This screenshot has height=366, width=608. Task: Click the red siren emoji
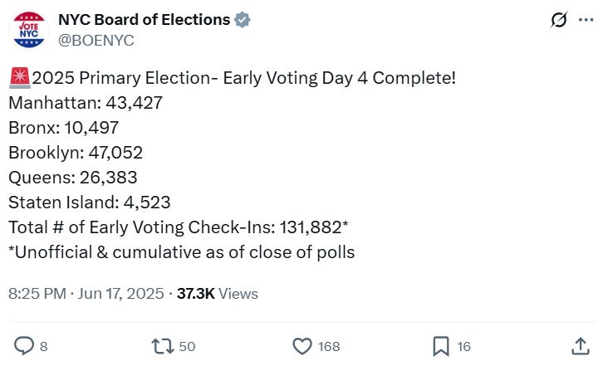point(19,79)
